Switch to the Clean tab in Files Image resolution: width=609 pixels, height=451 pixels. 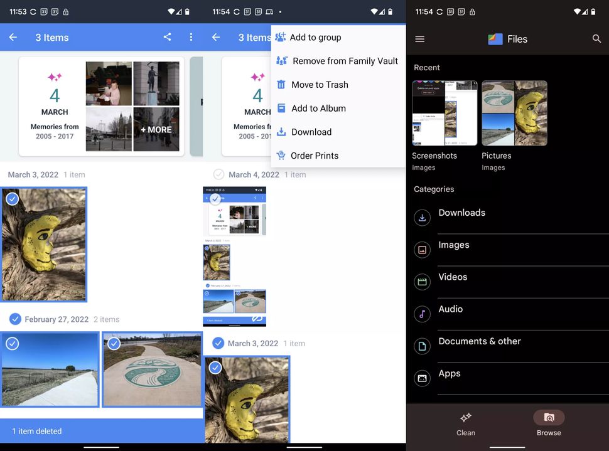coord(465,423)
